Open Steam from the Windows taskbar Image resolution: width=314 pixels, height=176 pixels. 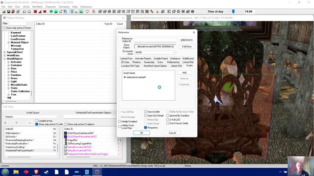pos(46,172)
